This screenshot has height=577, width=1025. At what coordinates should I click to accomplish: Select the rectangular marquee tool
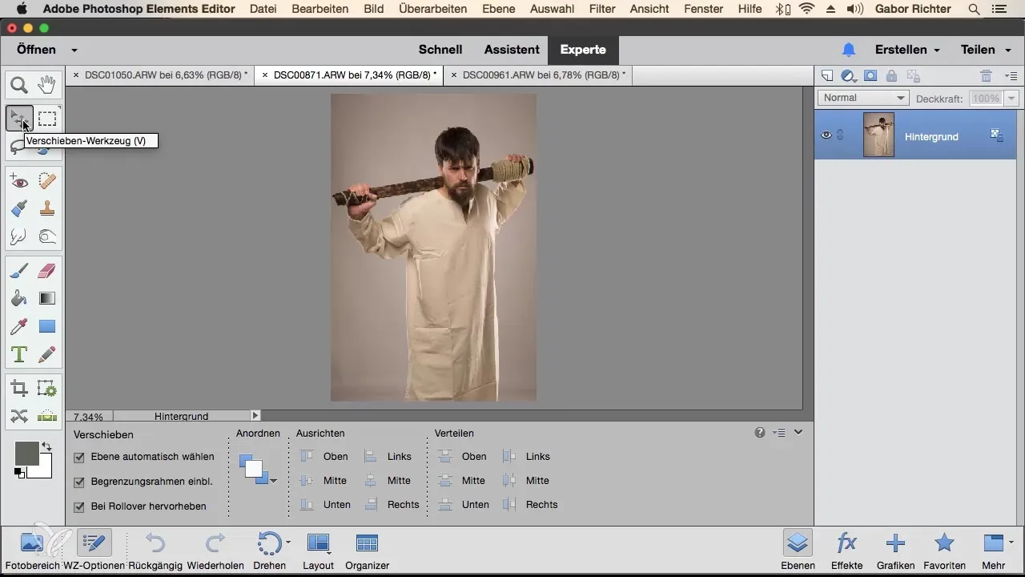[47, 119]
